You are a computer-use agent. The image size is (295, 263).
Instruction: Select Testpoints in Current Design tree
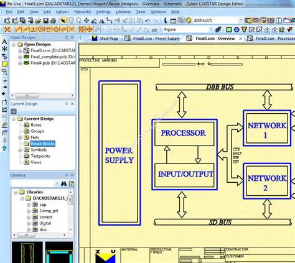click(x=40, y=156)
